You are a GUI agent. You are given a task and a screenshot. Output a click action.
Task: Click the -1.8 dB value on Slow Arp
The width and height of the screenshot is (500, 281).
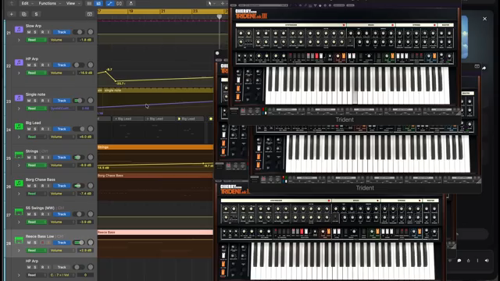click(x=85, y=40)
